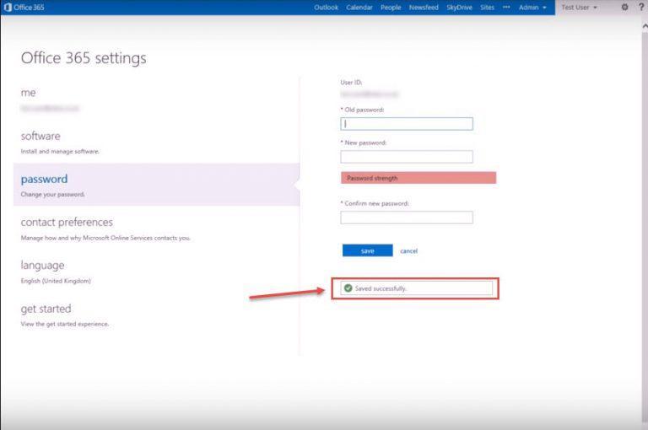Viewport: 648px width, 430px height.
Task: Open the software settings section
Action: pos(40,137)
